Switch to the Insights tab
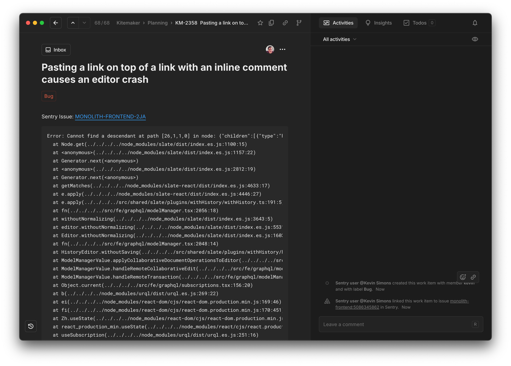Screen dimensions: 511x366 click(x=379, y=23)
